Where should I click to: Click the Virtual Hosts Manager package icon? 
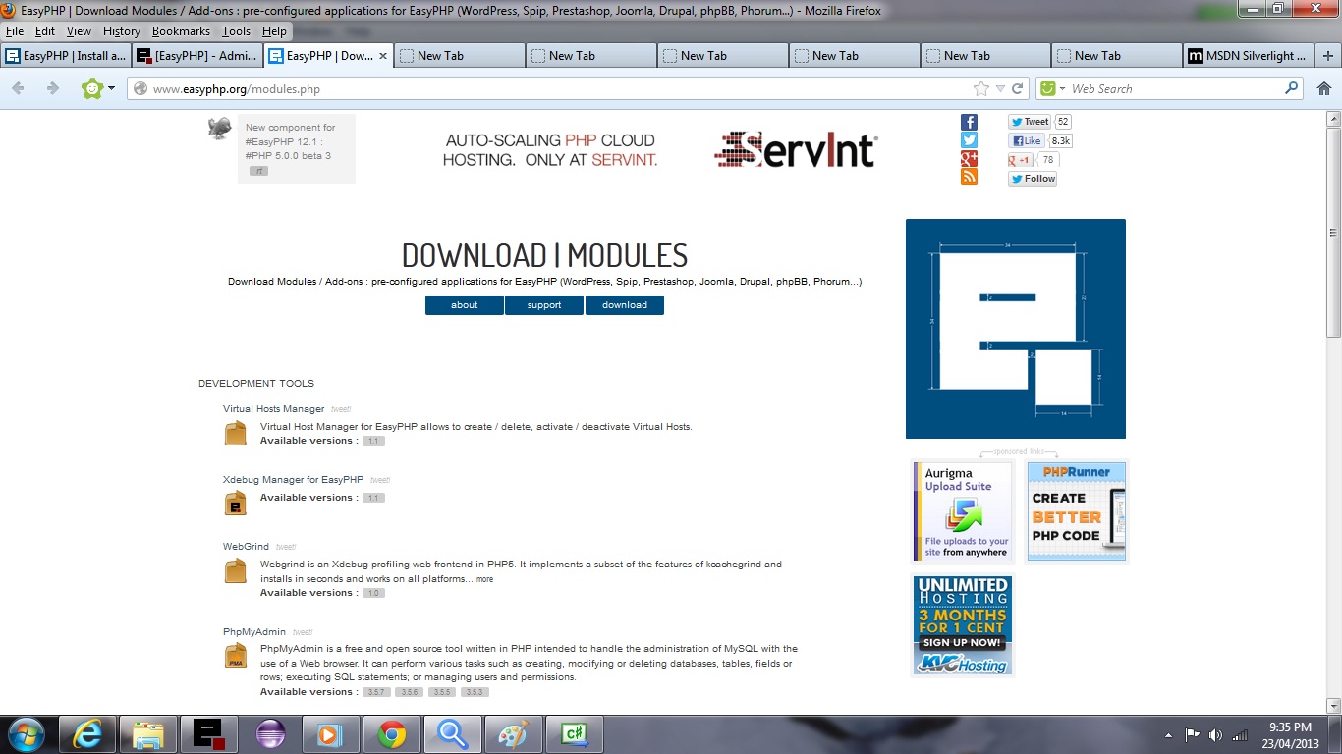(x=236, y=433)
